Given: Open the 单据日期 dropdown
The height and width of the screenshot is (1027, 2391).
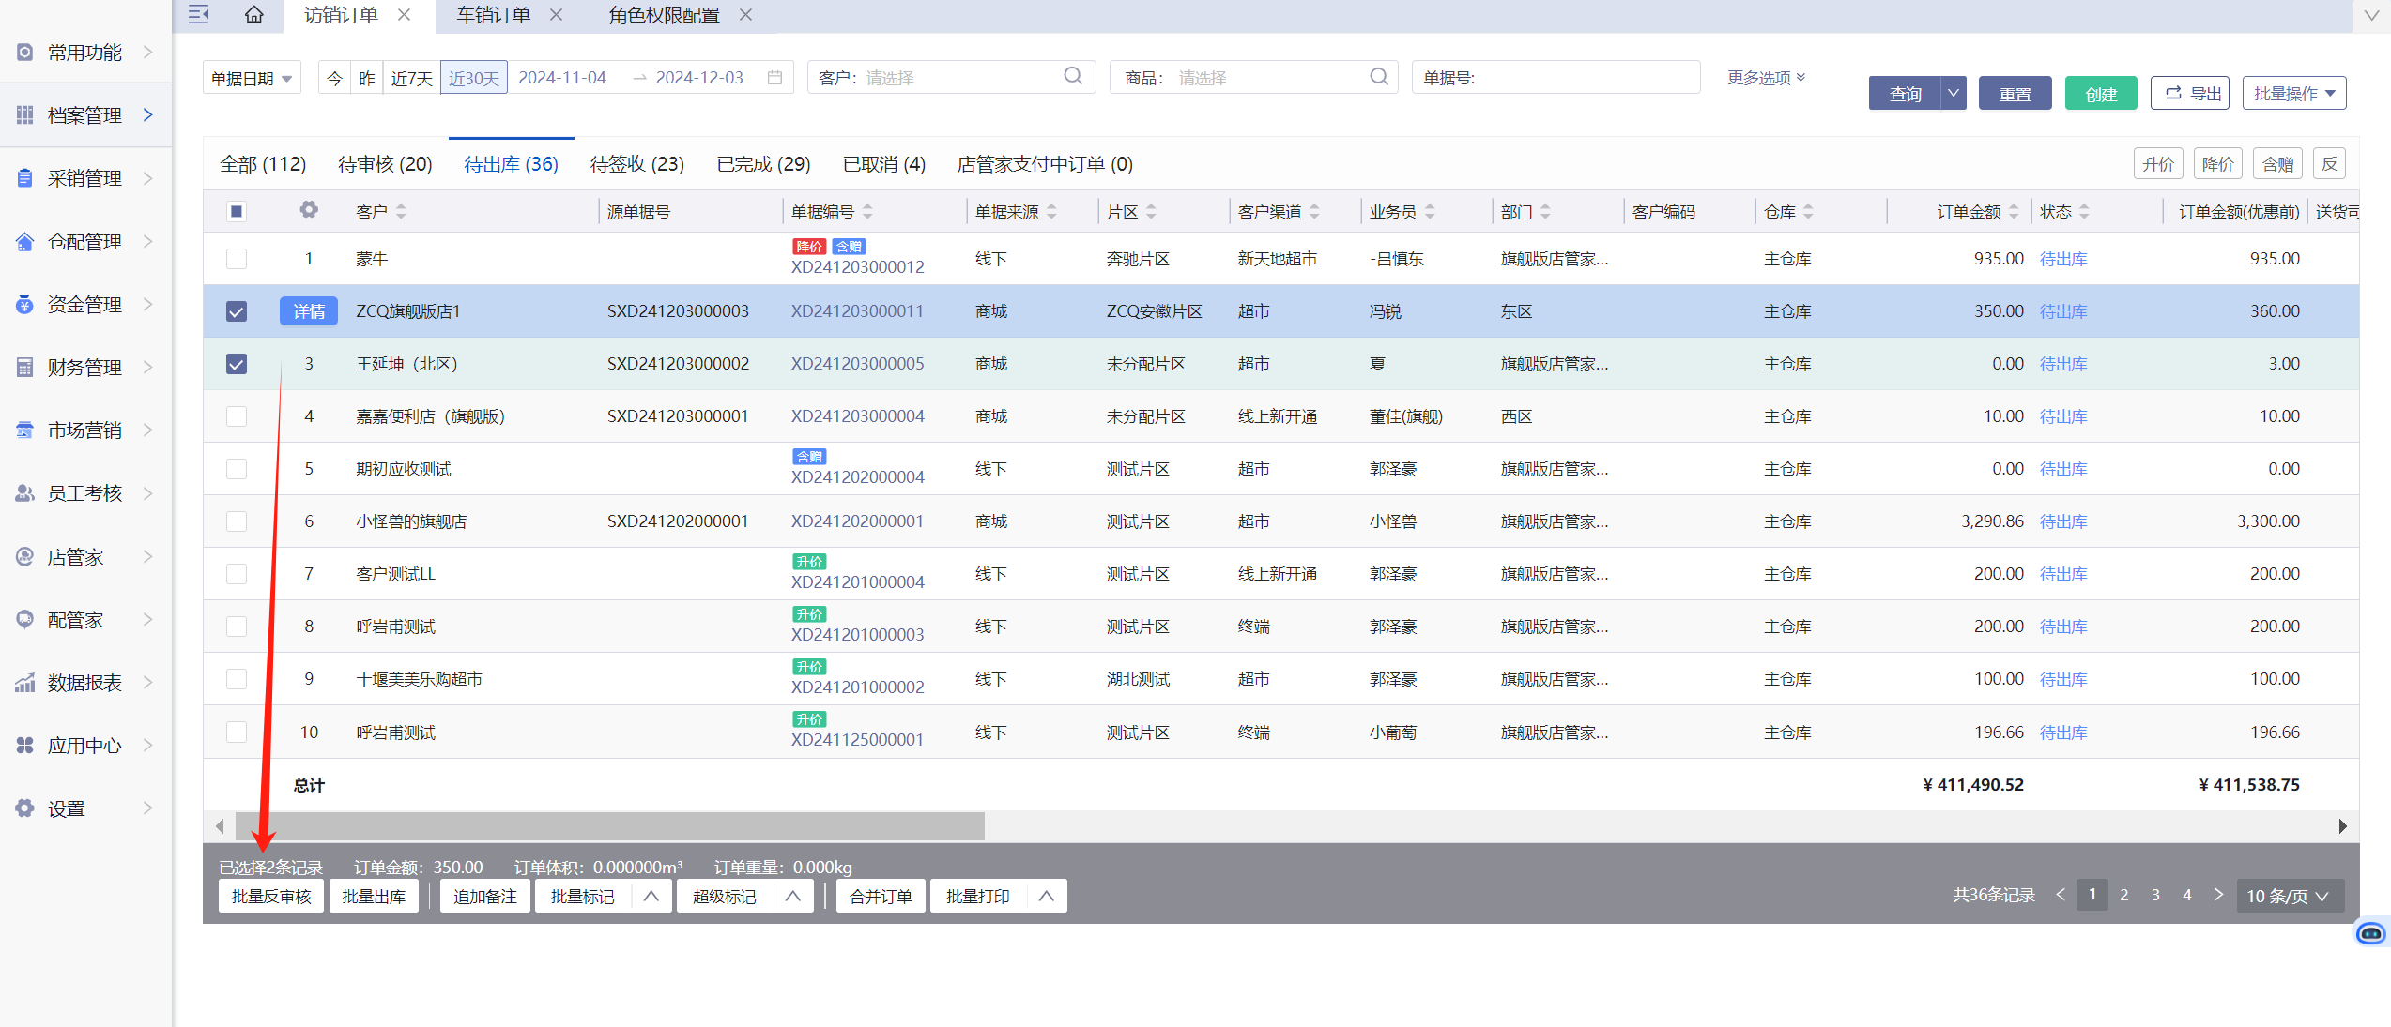Looking at the screenshot, I should pyautogui.click(x=252, y=78).
